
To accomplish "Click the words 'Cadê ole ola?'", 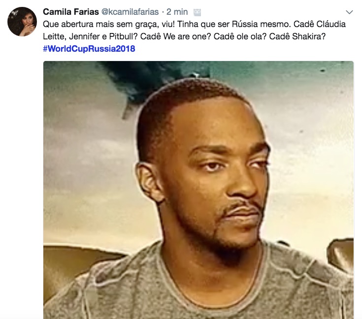I will coord(240,36).
